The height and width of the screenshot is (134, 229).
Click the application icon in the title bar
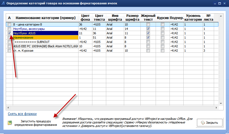(x=3, y=3)
